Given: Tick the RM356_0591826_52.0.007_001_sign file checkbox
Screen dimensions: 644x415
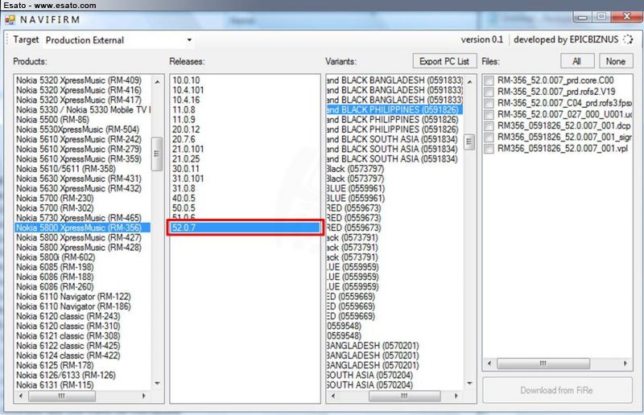Looking at the screenshot, I should [x=489, y=137].
